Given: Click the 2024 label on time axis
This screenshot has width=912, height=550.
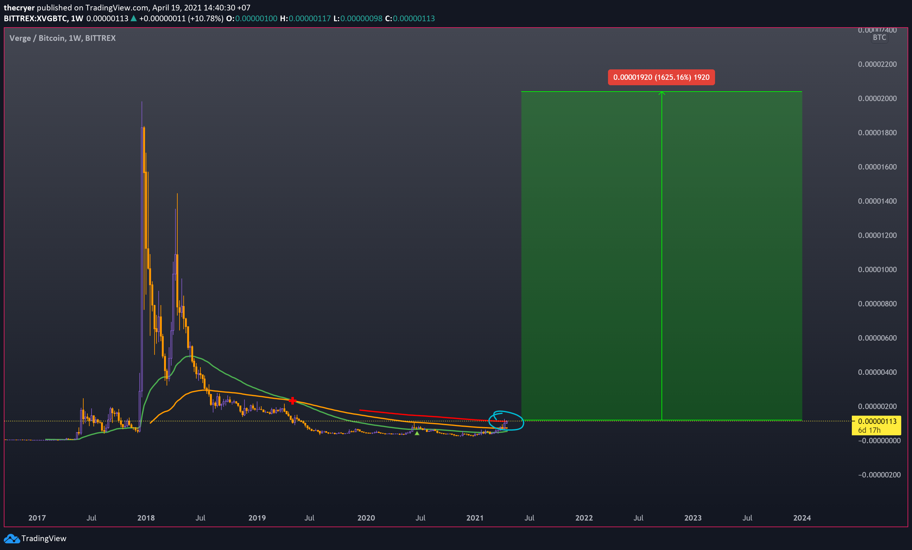Looking at the screenshot, I should [802, 518].
